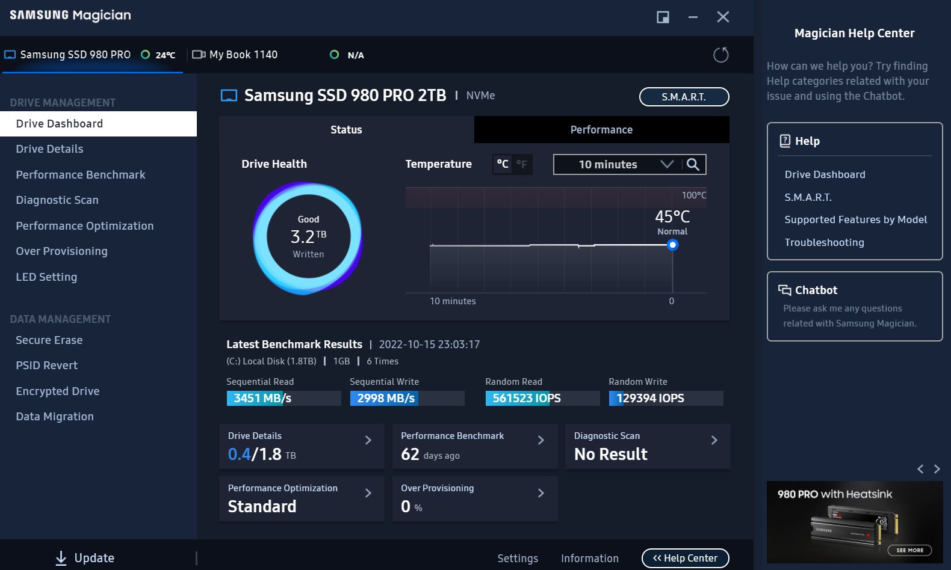
Task: Switch to the Status tab
Action: click(347, 129)
